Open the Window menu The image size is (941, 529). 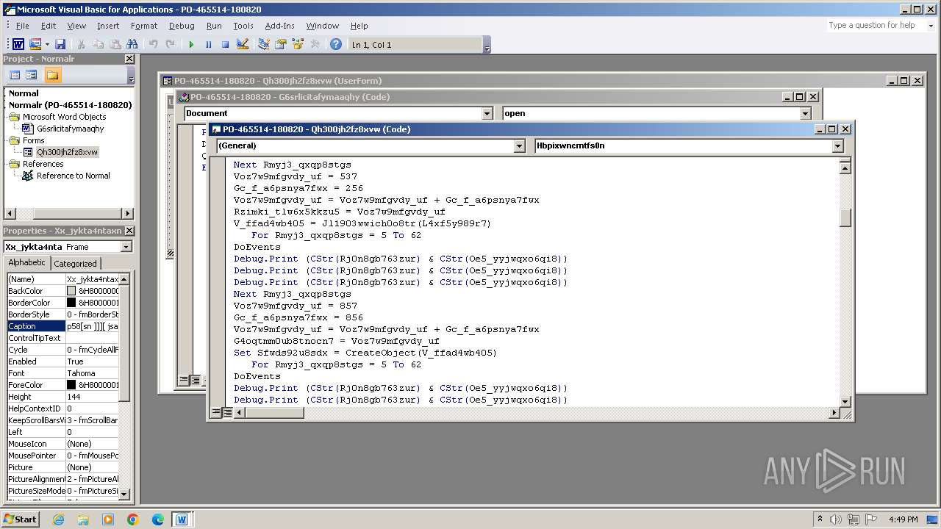[323, 26]
